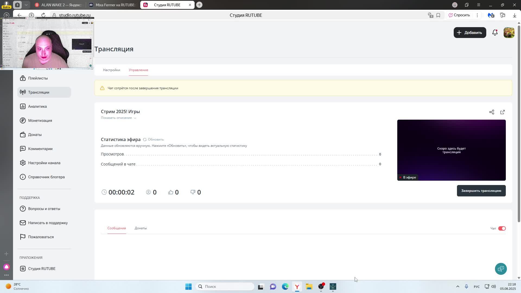Open File Explorer from taskbar
This screenshot has width=521, height=293.
pyautogui.click(x=309, y=286)
